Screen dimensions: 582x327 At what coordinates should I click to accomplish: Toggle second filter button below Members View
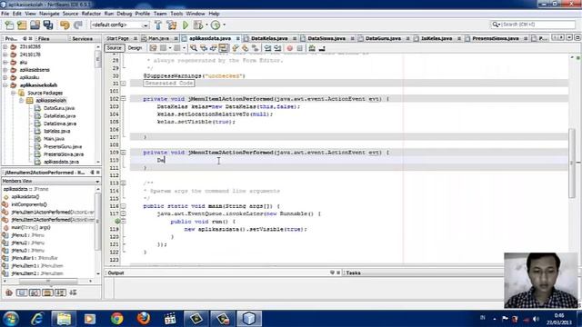point(35,292)
